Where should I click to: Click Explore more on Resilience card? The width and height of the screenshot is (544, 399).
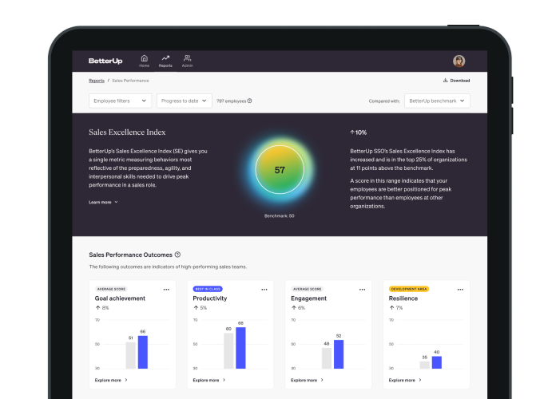(404, 380)
